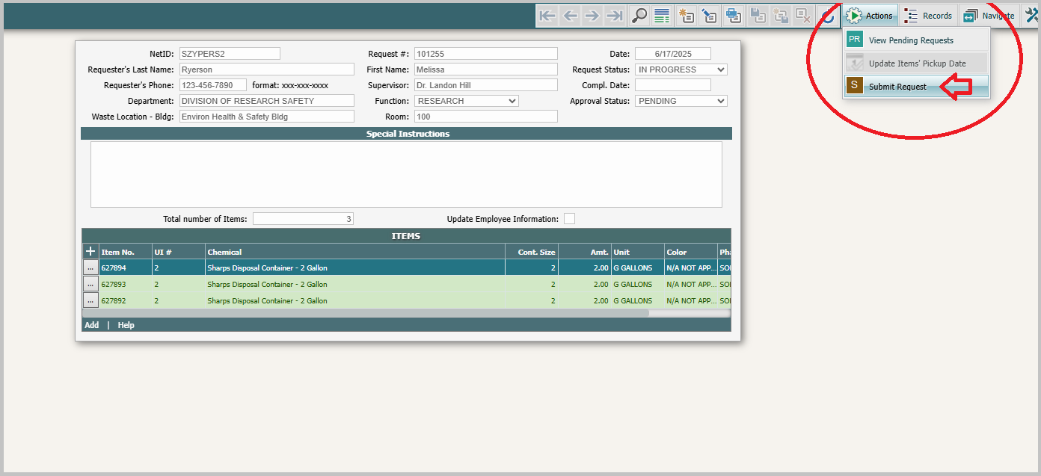Click the Cont. Size column header
1041x476 pixels.
532,252
